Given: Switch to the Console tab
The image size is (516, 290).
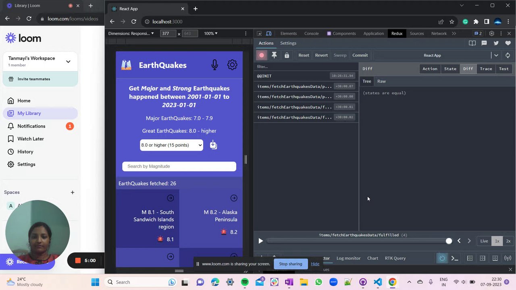Looking at the screenshot, I should tap(311, 33).
